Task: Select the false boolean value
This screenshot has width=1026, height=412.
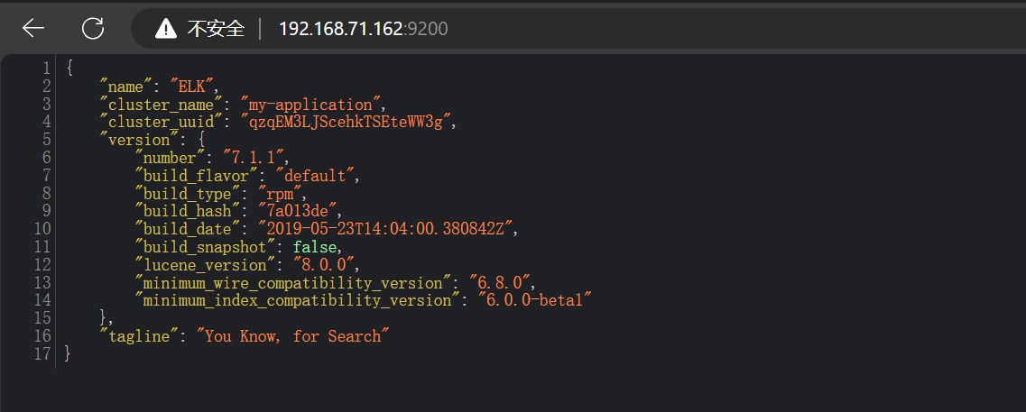Action: [315, 246]
